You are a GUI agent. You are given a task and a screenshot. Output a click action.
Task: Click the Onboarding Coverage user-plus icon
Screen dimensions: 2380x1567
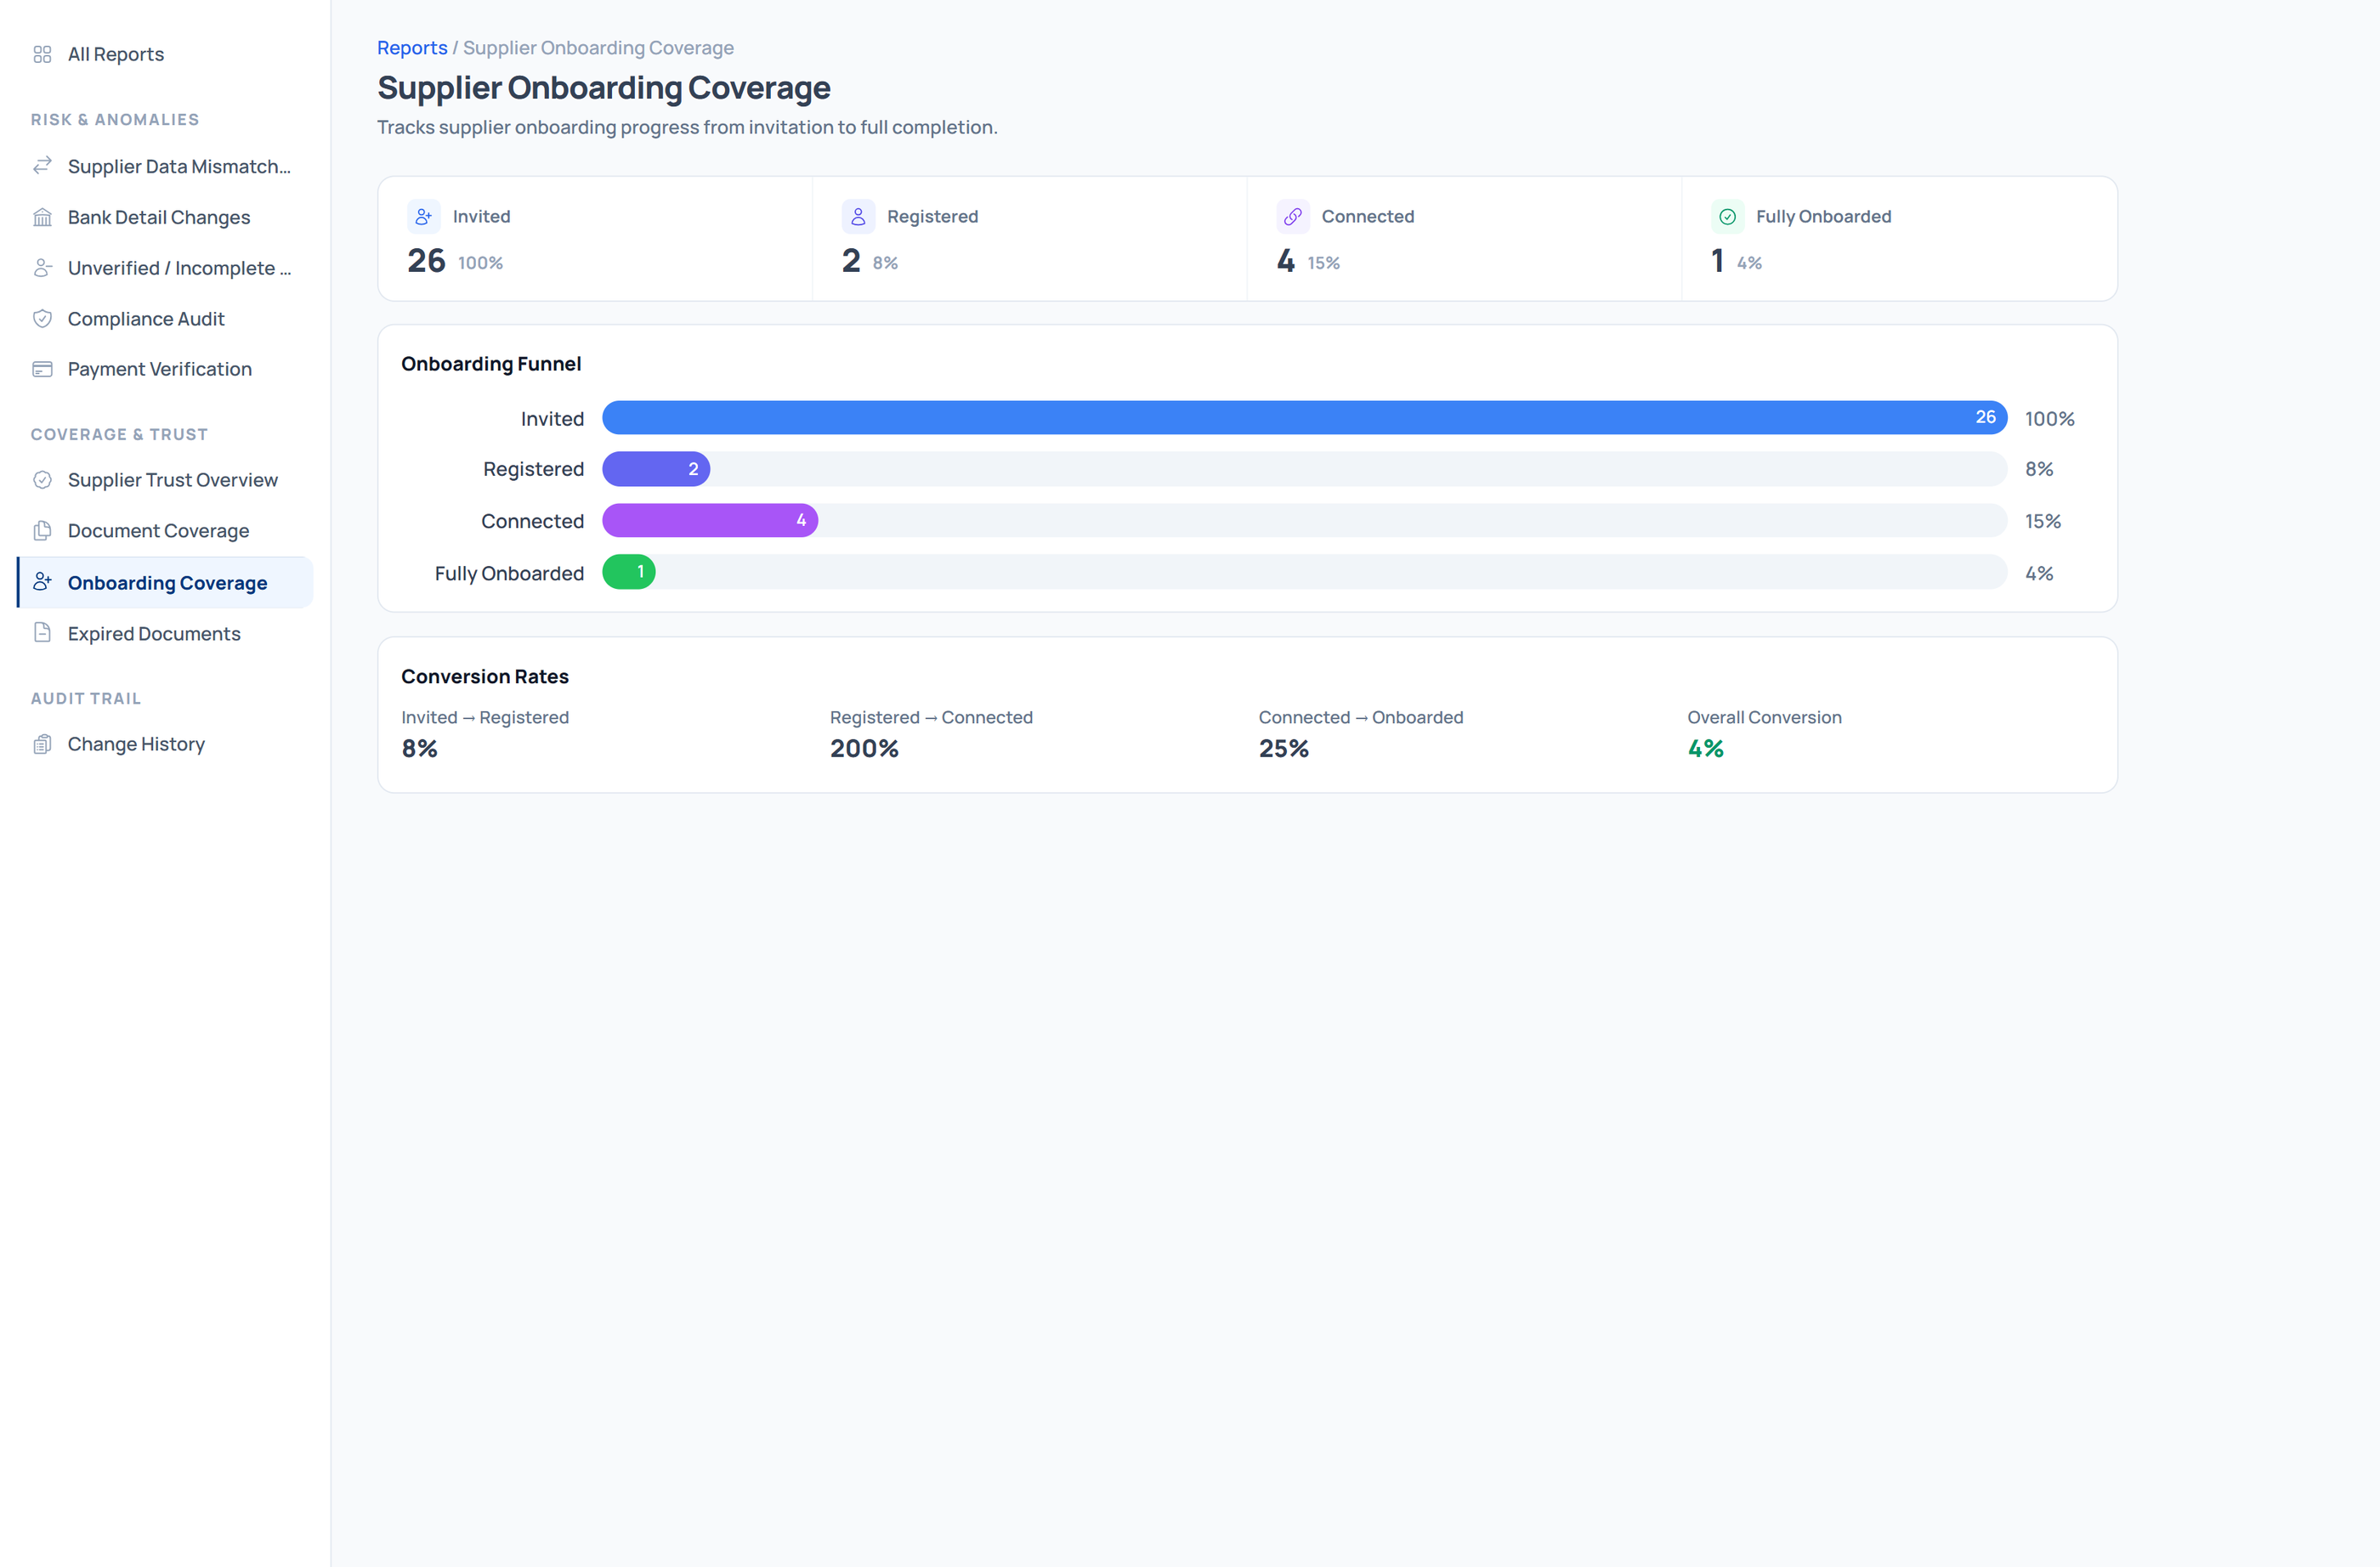[x=42, y=582]
